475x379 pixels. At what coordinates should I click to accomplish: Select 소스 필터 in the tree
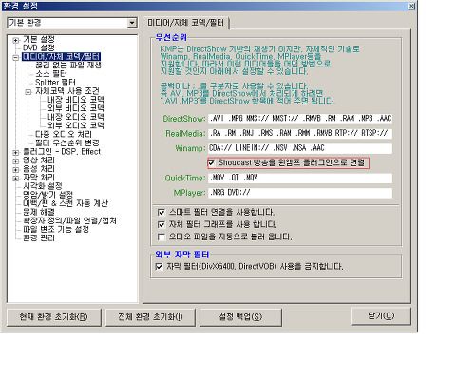(51, 74)
